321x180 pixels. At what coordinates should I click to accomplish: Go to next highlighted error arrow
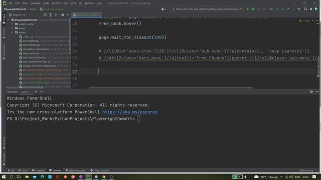(x=317, y=20)
